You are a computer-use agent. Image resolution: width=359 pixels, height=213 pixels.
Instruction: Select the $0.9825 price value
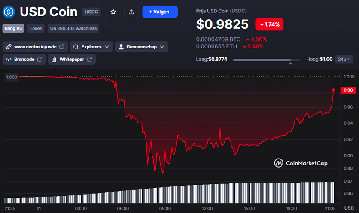click(222, 24)
